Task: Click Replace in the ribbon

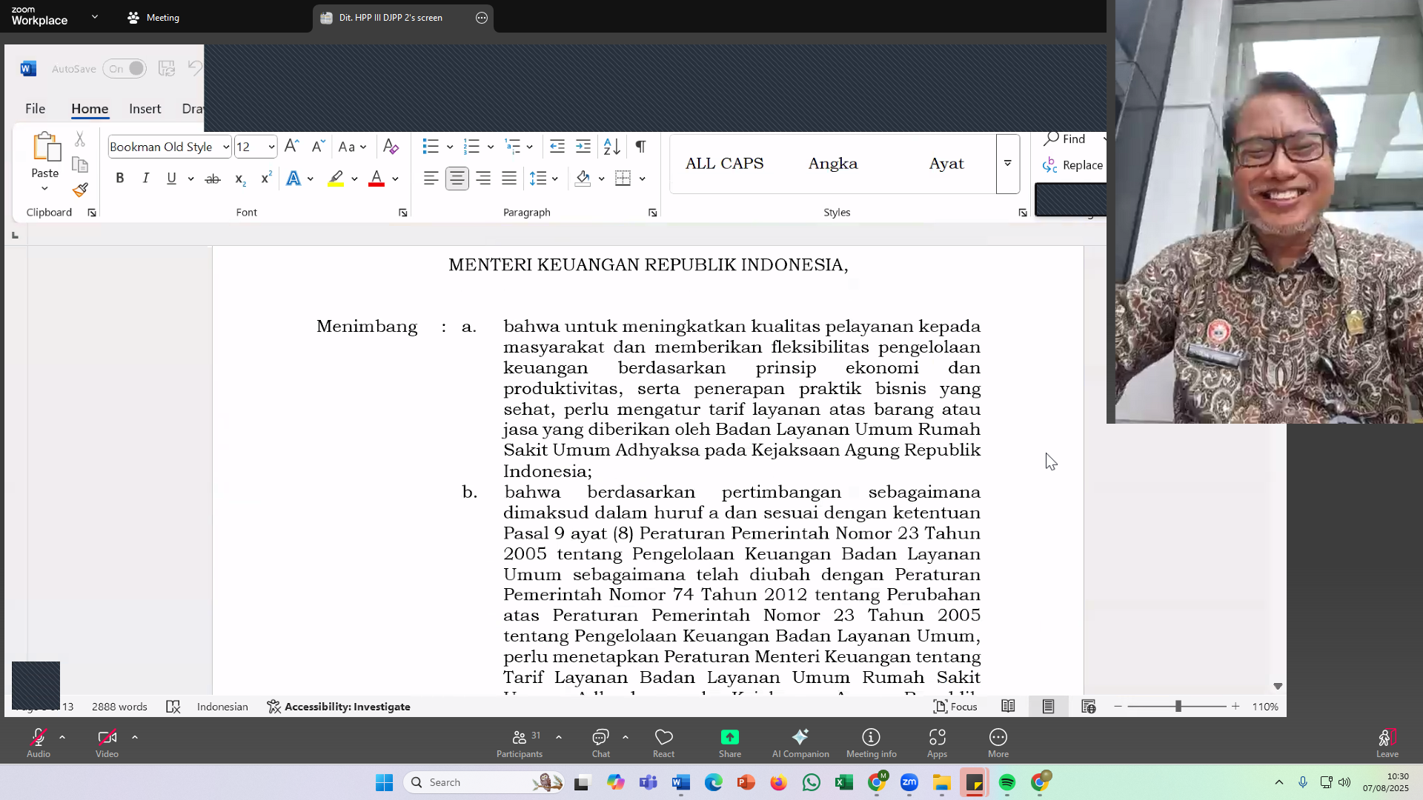Action: click(x=1072, y=165)
